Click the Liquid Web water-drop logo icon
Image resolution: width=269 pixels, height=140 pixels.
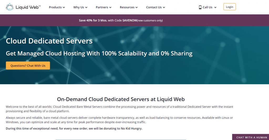10,7
